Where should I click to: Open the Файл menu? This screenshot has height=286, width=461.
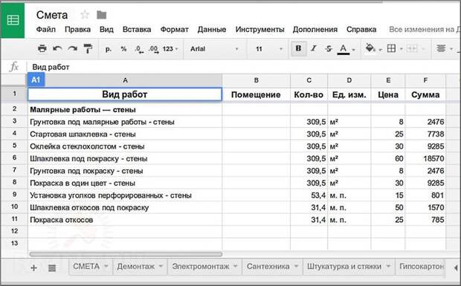(46, 30)
